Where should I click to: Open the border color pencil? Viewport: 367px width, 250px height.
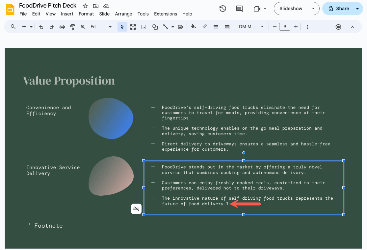(x=204, y=27)
